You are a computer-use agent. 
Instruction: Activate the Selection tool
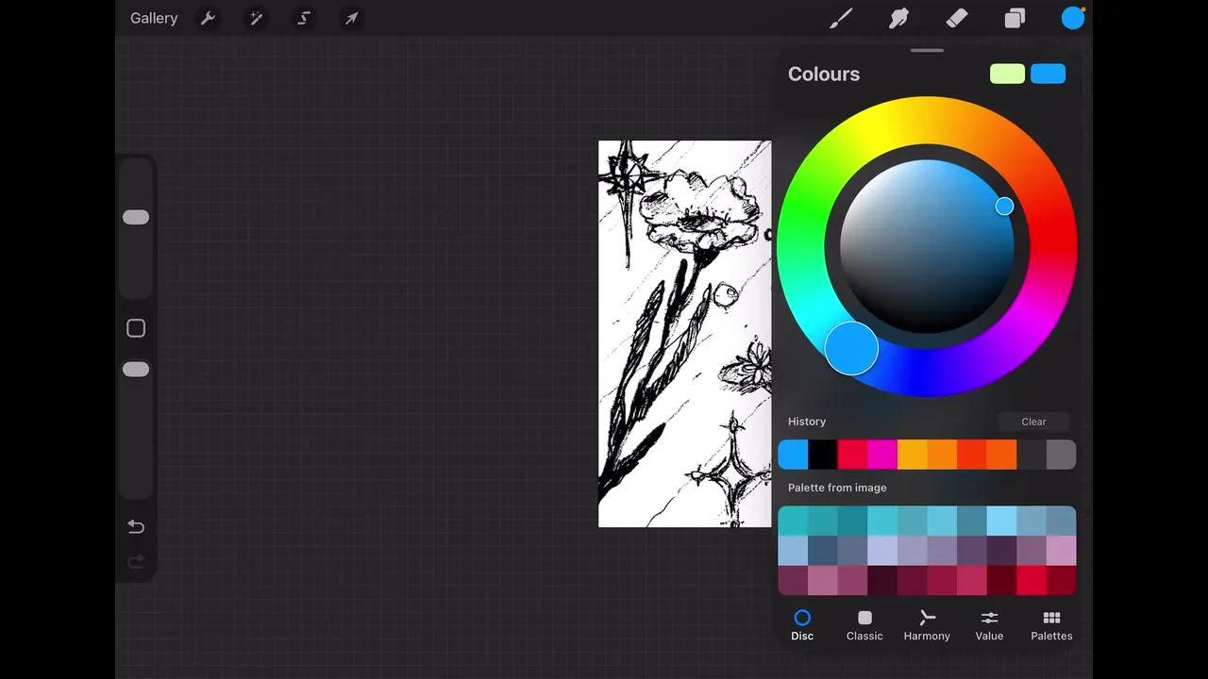coord(304,19)
